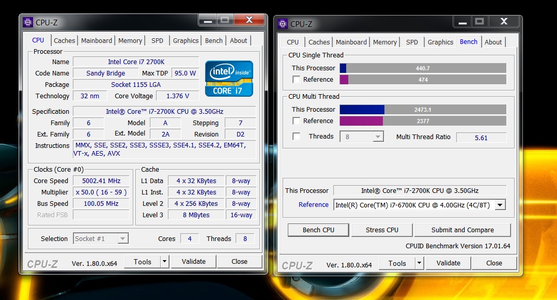Click the Max TDP value 95.0 W
This screenshot has width=557, height=300.
tap(185, 73)
